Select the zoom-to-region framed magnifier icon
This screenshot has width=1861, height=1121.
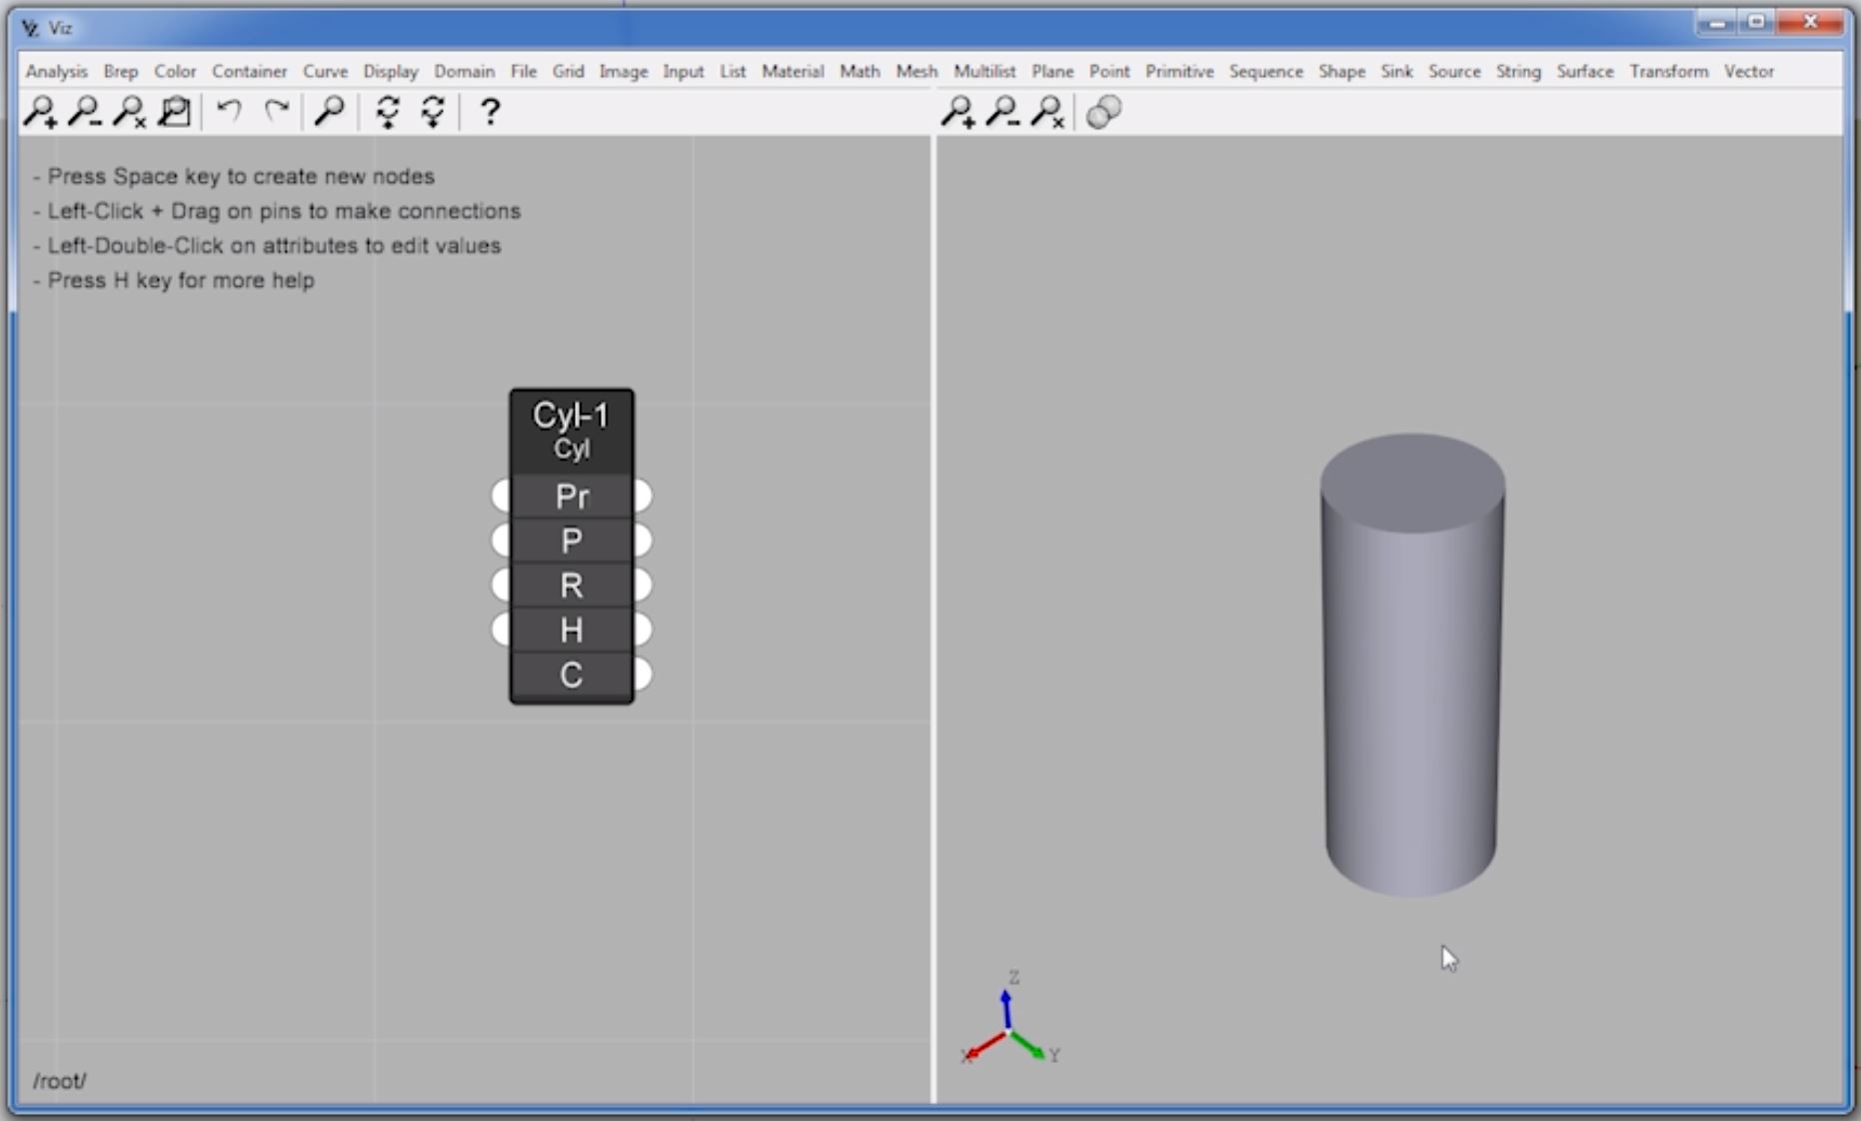coord(175,112)
